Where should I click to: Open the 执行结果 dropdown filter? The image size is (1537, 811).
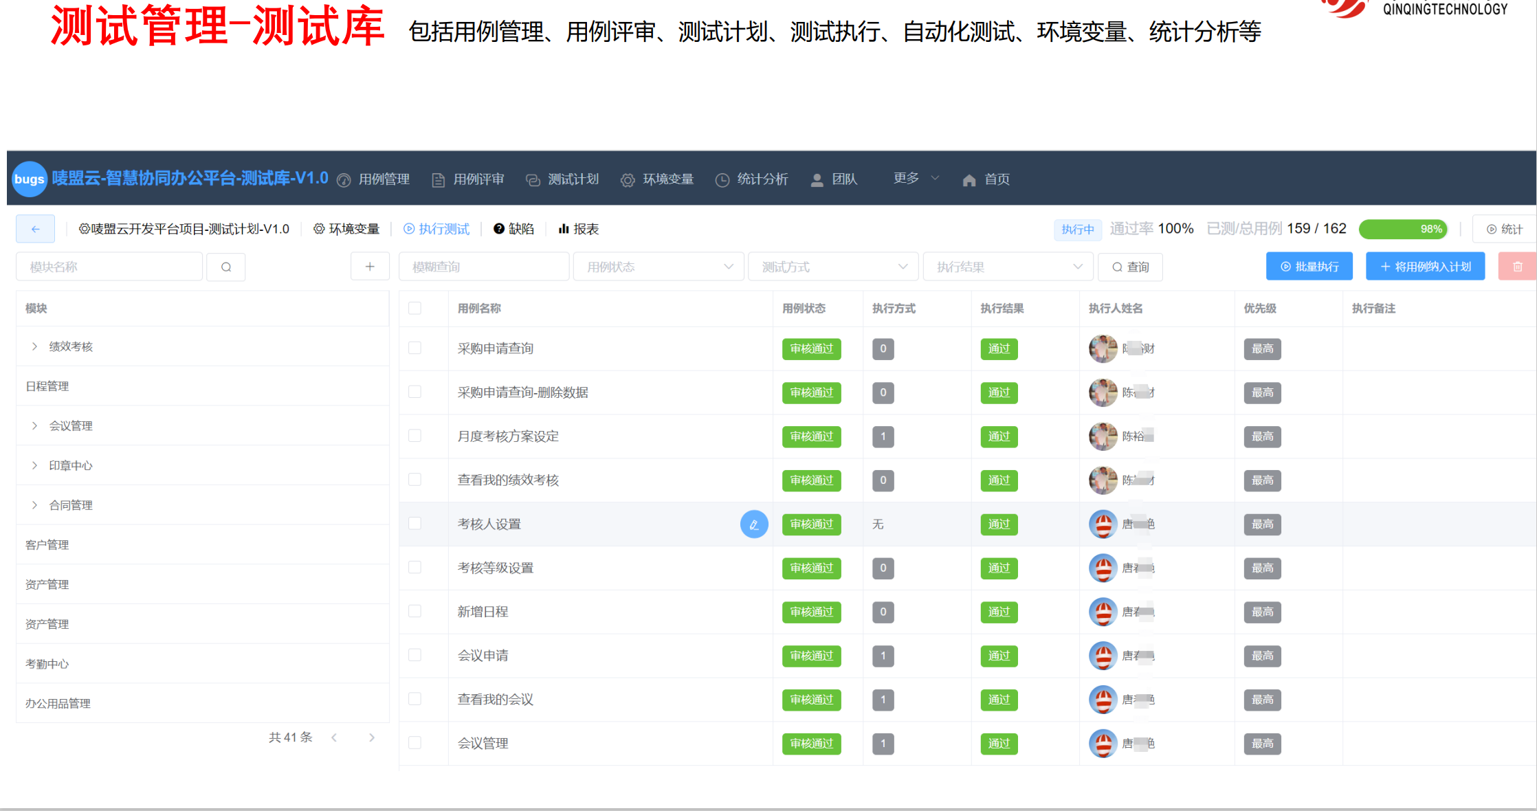pyautogui.click(x=1008, y=267)
